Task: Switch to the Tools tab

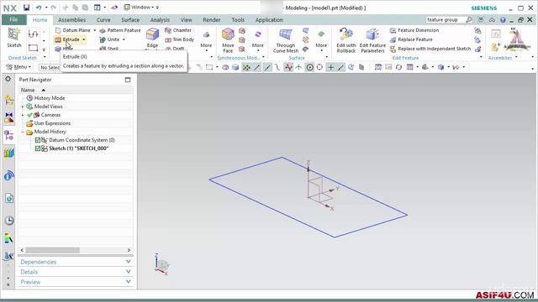Action: coord(238,20)
